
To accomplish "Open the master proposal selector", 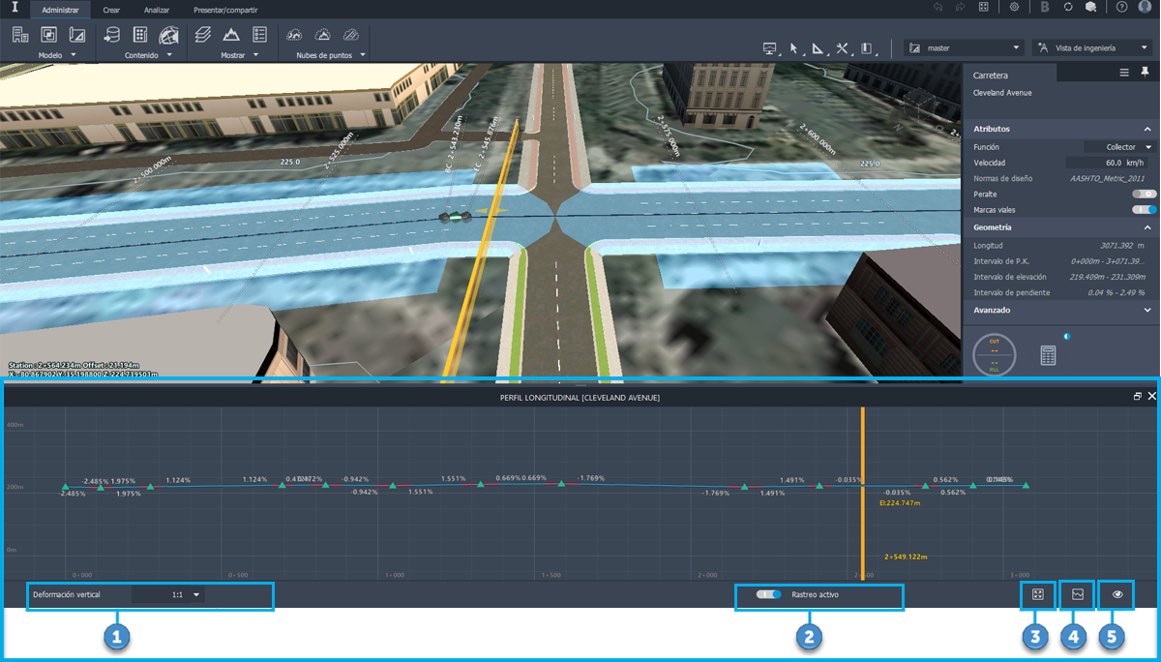I will click(x=964, y=47).
